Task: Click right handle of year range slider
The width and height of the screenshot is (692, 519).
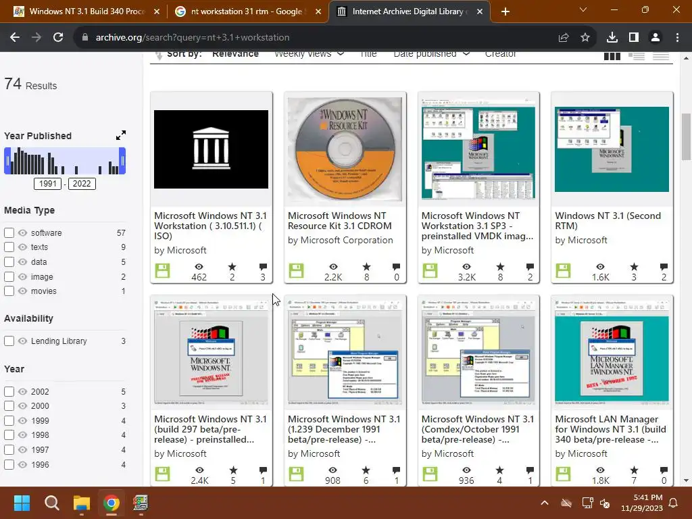Action: (x=123, y=161)
